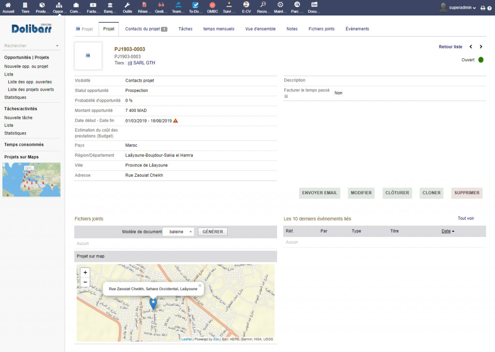Zoom in on the project map
This screenshot has width=495, height=352.
pos(85,273)
